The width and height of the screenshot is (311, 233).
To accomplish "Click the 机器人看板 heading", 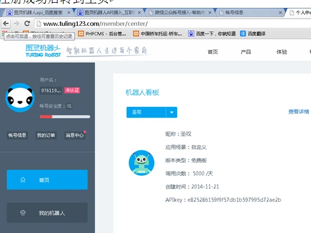I will [142, 92].
